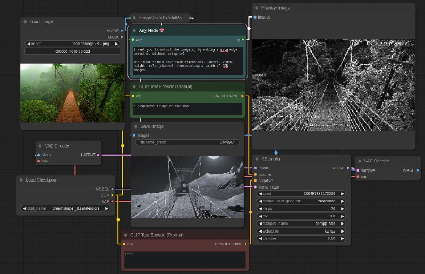This screenshot has height=274, width=425.
Task: Click the LATENT output port on VAE Encode
Action: click(99, 155)
